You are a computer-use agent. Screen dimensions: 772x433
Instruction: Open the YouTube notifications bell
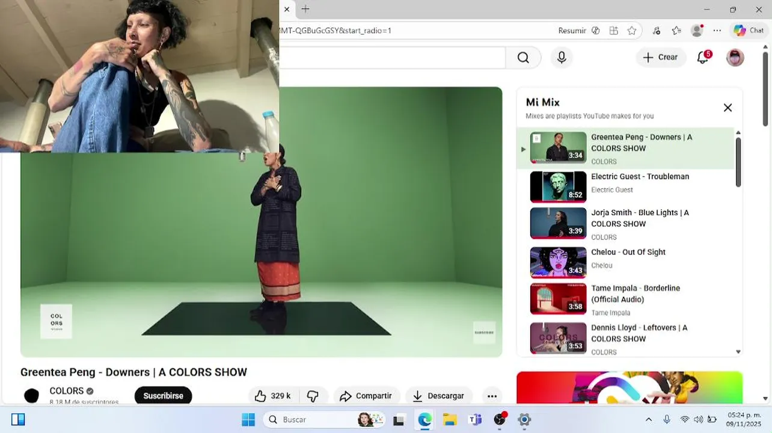pyautogui.click(x=703, y=58)
